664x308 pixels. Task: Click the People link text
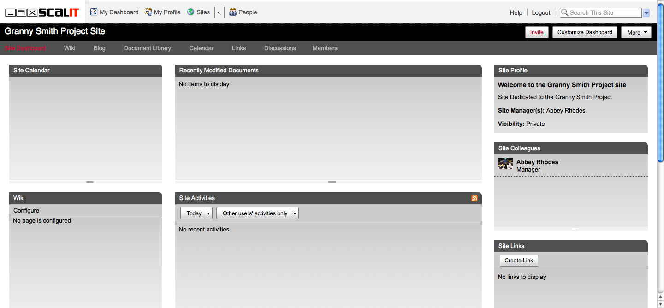coord(248,12)
